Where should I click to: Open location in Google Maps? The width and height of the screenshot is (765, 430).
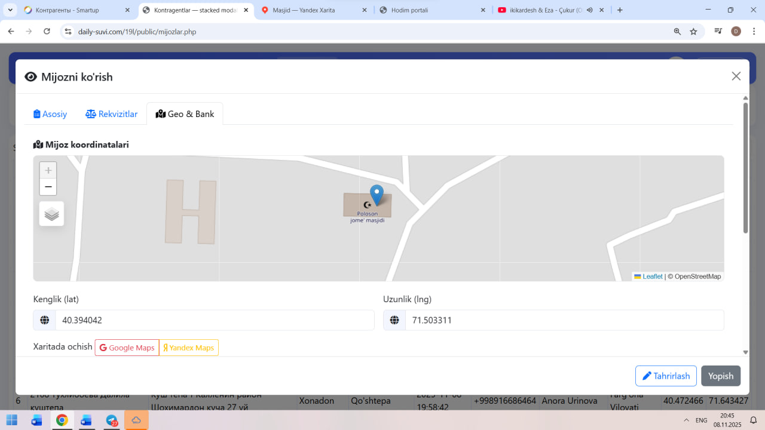pyautogui.click(x=127, y=348)
